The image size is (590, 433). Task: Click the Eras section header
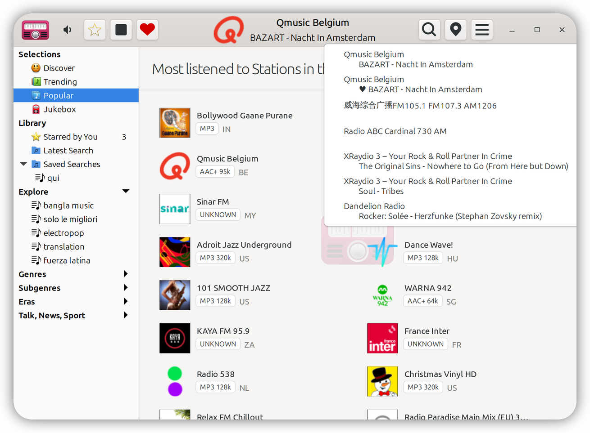pyautogui.click(x=27, y=302)
